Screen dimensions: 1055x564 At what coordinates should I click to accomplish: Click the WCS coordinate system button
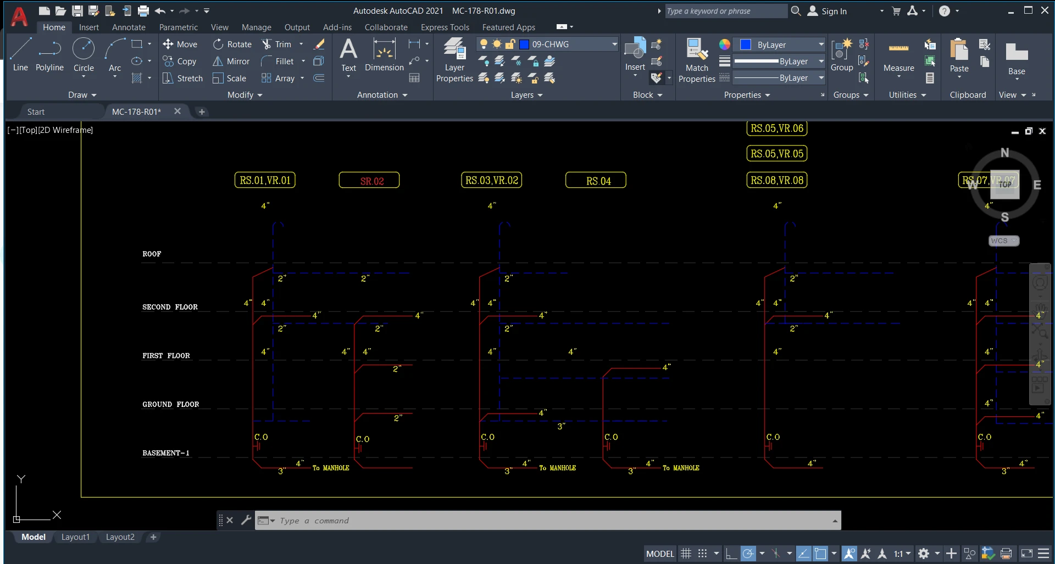pos(1003,241)
